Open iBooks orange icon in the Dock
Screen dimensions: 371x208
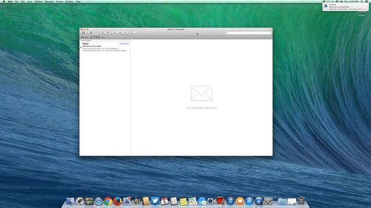[x=239, y=201]
